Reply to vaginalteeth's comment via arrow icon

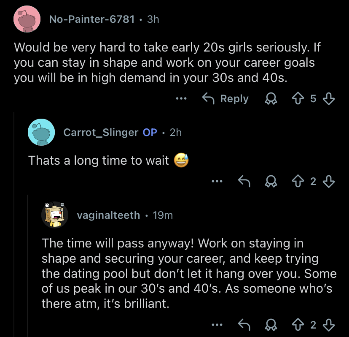pos(244,325)
